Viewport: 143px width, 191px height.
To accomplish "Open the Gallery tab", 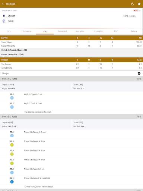I will coord(134,31).
